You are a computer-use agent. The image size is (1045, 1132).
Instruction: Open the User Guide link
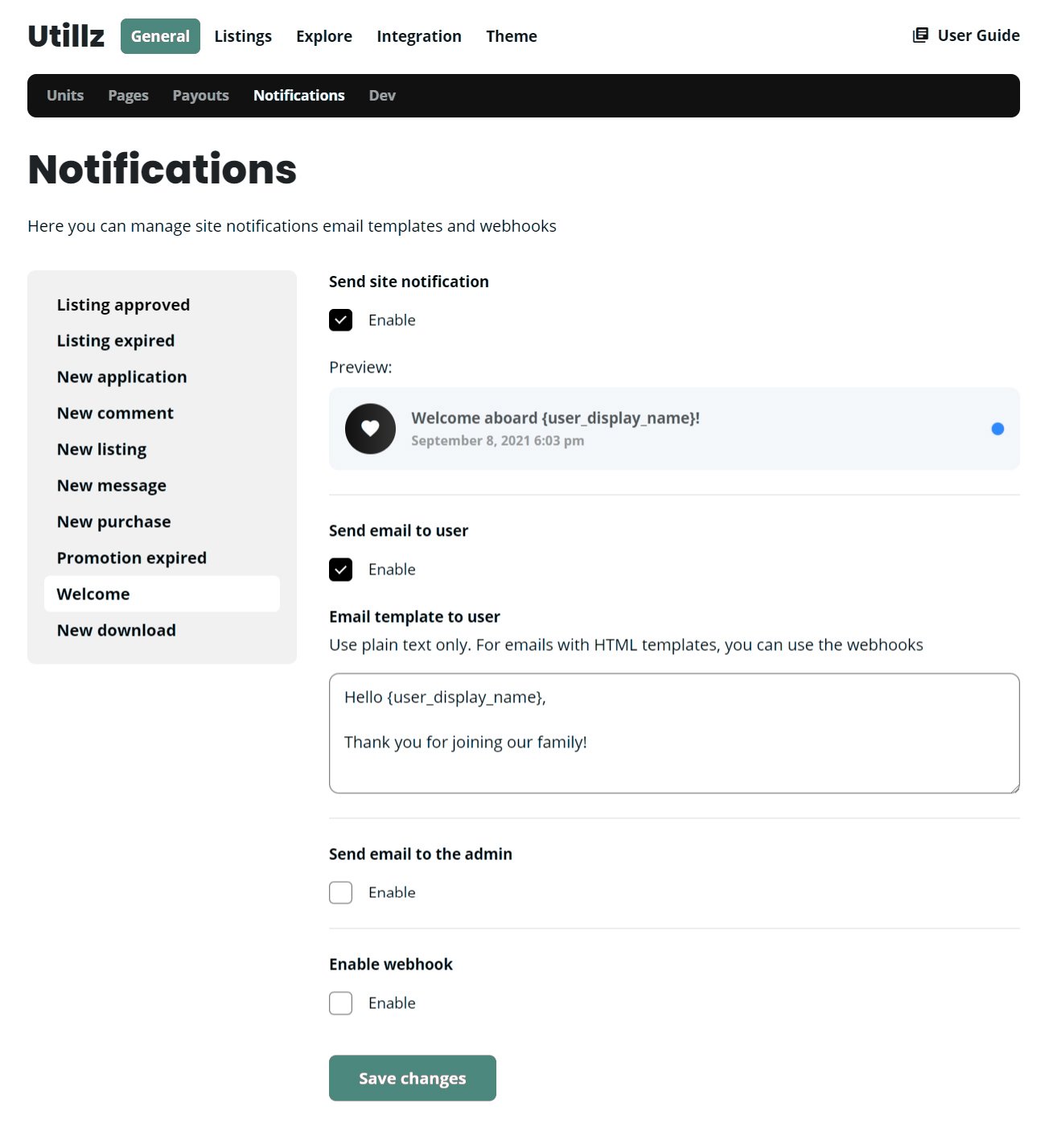pos(977,35)
